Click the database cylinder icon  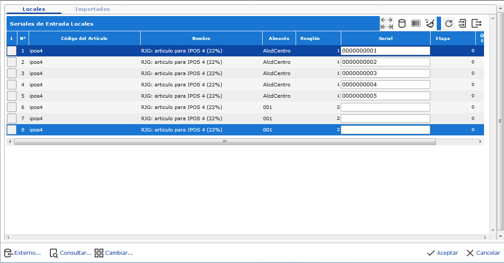coord(402,23)
